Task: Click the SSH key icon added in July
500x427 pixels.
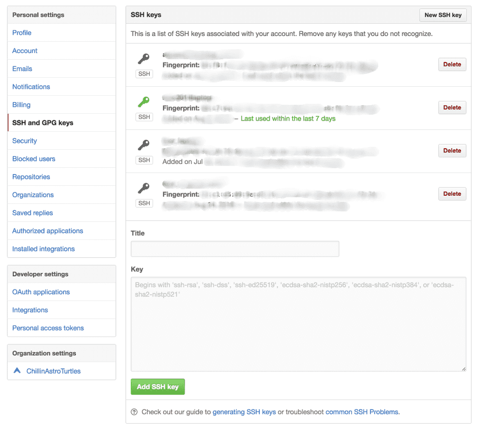Action: pos(143,144)
